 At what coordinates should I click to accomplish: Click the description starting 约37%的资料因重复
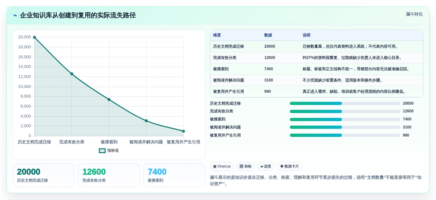(x=353, y=58)
